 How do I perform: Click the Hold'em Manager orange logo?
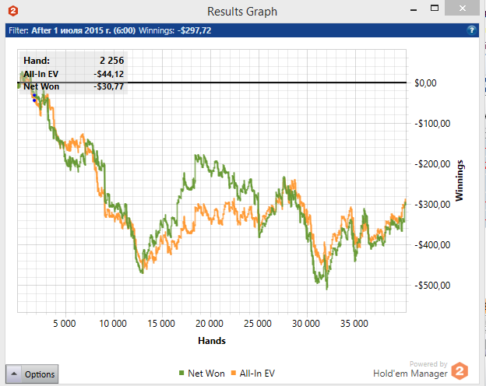point(460,370)
